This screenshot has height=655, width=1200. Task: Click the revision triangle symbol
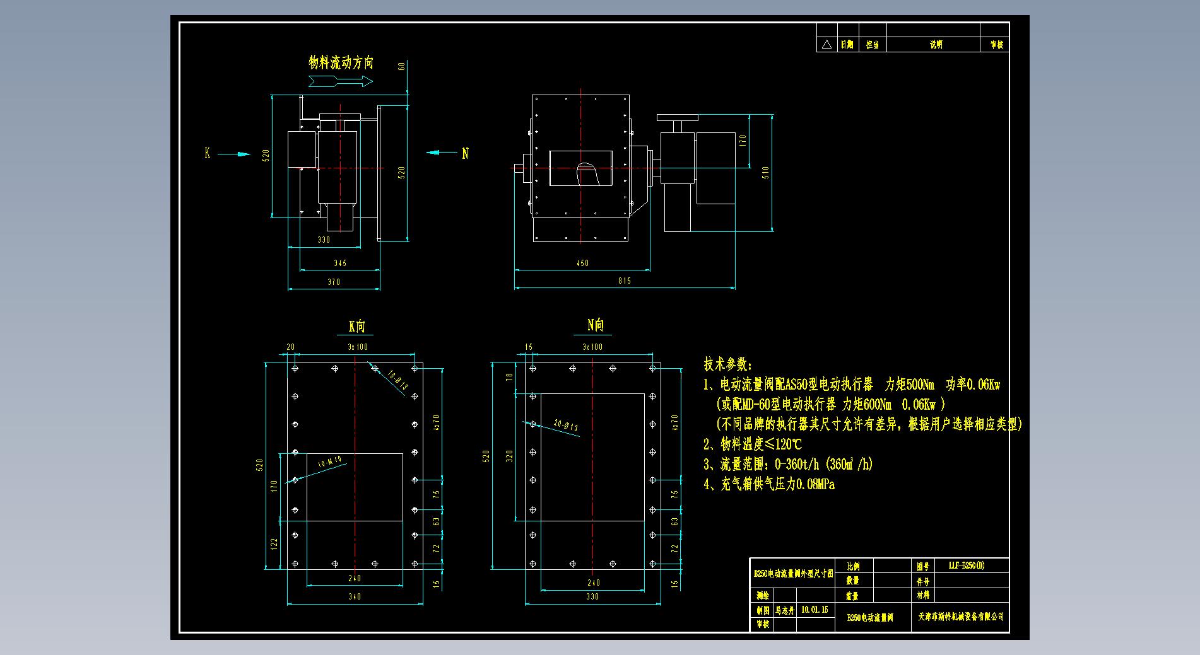826,45
